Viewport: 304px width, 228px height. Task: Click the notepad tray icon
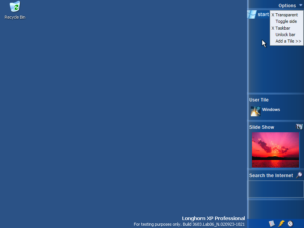coord(272,223)
